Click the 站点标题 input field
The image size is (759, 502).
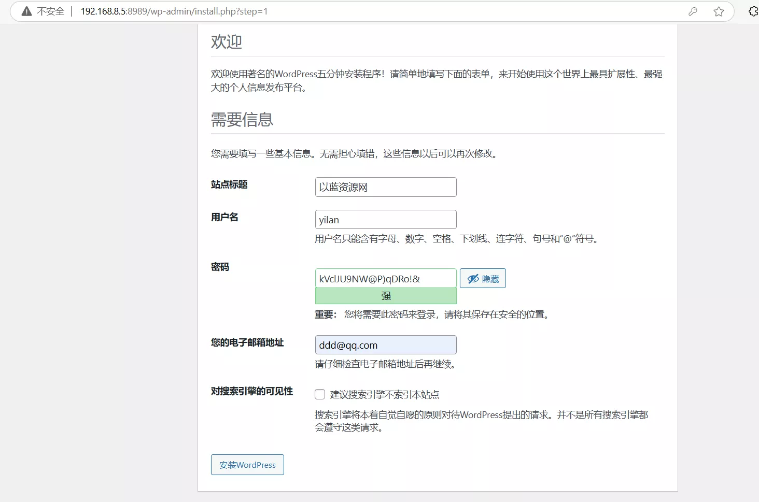[x=386, y=187]
